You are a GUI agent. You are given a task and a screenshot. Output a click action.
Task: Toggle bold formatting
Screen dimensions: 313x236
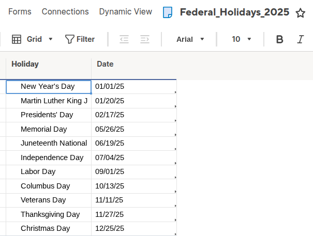(x=279, y=39)
